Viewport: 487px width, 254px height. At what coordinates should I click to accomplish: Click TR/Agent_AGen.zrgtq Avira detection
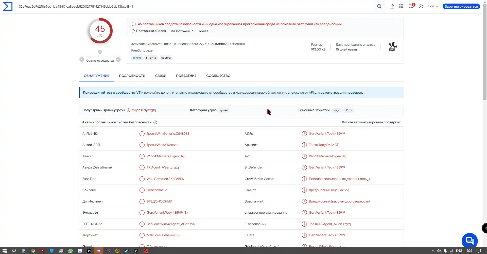tap(163, 167)
